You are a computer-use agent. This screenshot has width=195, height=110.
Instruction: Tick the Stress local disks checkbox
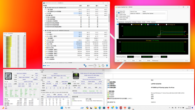(119, 18)
